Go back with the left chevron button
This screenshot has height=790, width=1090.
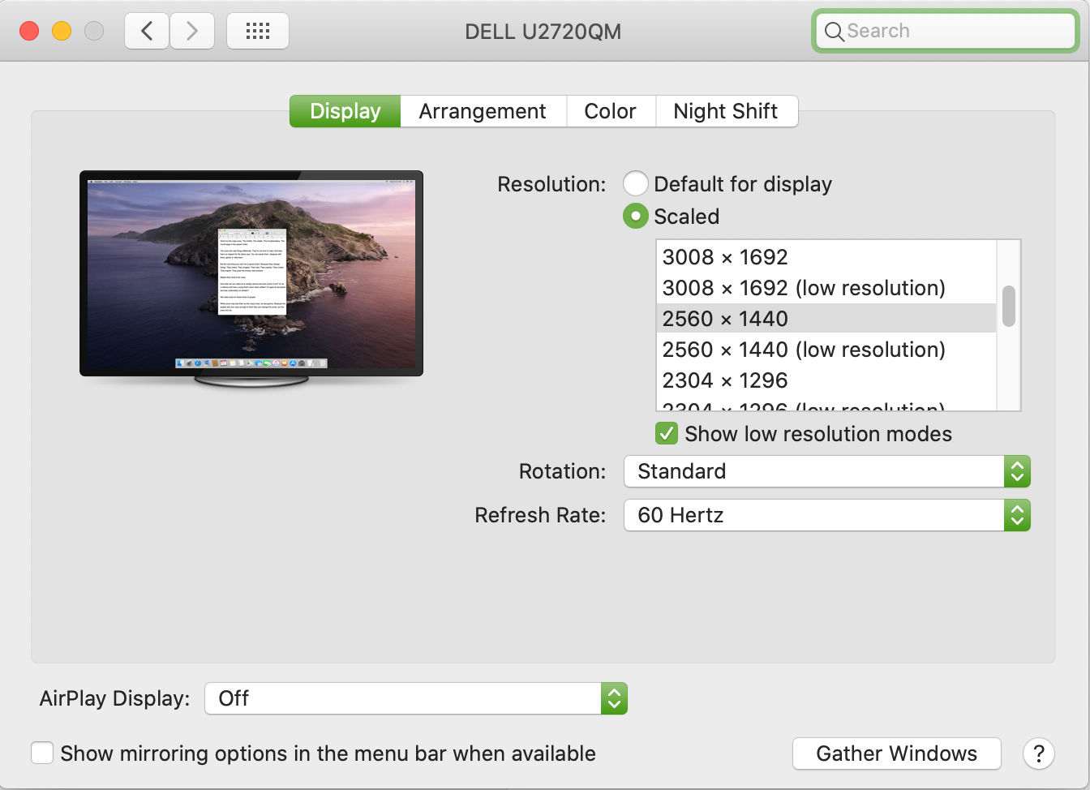[x=147, y=32]
